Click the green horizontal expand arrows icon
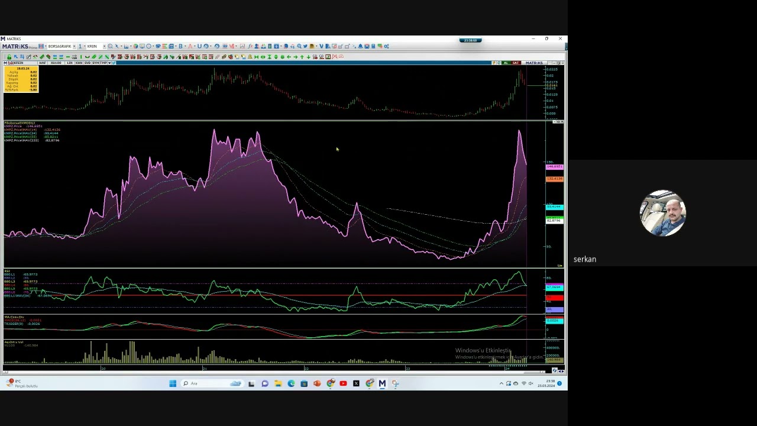The image size is (757, 426). [263, 57]
